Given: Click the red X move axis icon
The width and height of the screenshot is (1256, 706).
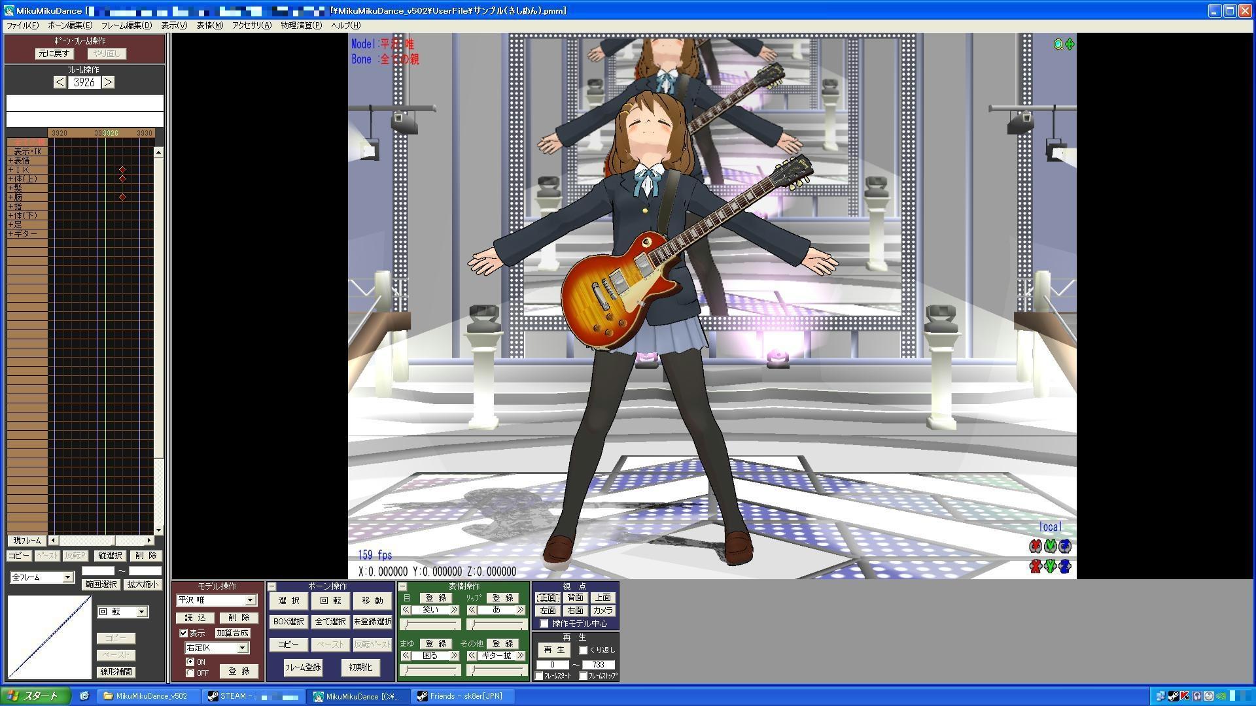Looking at the screenshot, I should coord(1036,566).
